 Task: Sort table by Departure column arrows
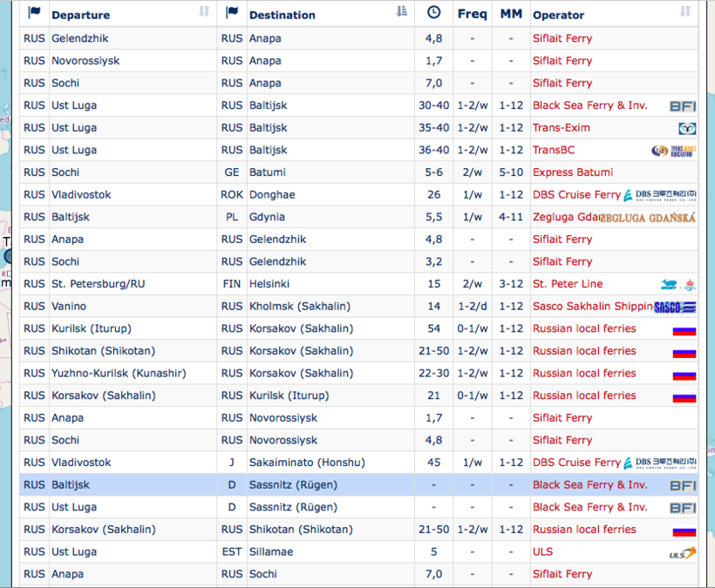coord(204,11)
